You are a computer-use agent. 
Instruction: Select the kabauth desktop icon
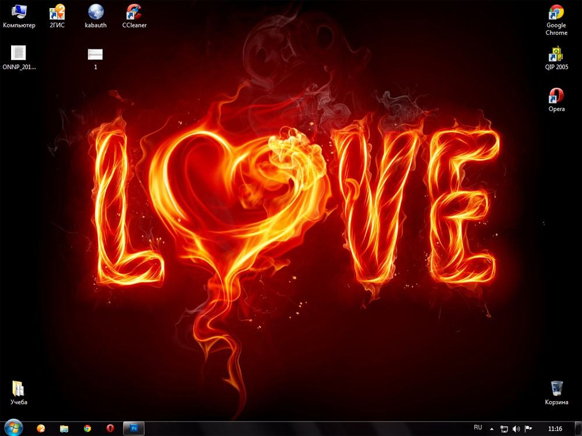(x=95, y=17)
